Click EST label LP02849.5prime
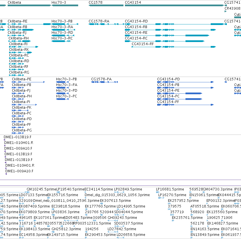Viewport: 241px width, 239px height. [x=128, y=189]
